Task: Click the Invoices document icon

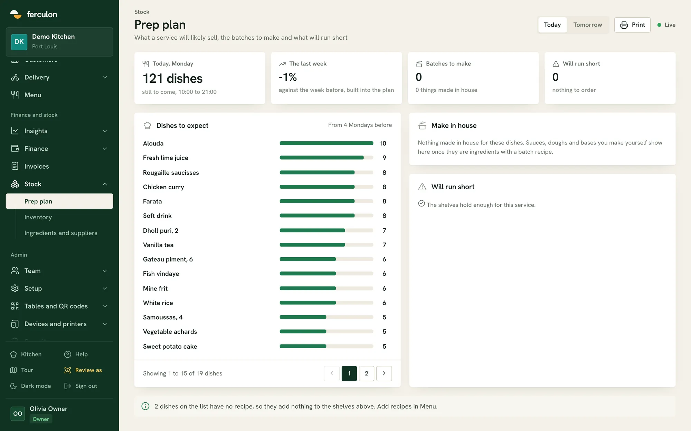Action: [x=15, y=166]
